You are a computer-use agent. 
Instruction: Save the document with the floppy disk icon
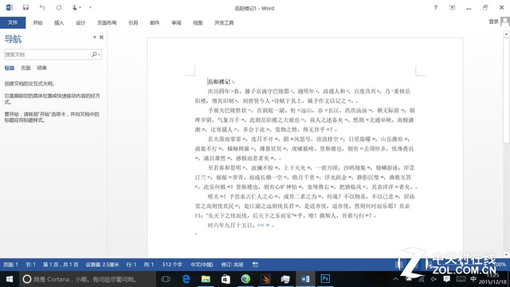[x=25, y=7]
